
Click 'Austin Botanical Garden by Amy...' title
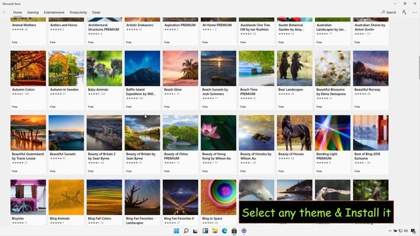click(291, 28)
